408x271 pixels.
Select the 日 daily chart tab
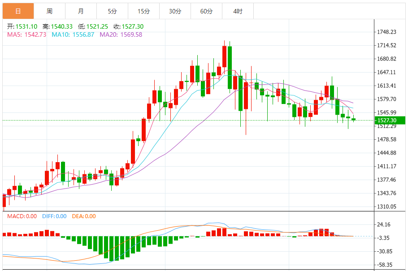tap(18, 11)
